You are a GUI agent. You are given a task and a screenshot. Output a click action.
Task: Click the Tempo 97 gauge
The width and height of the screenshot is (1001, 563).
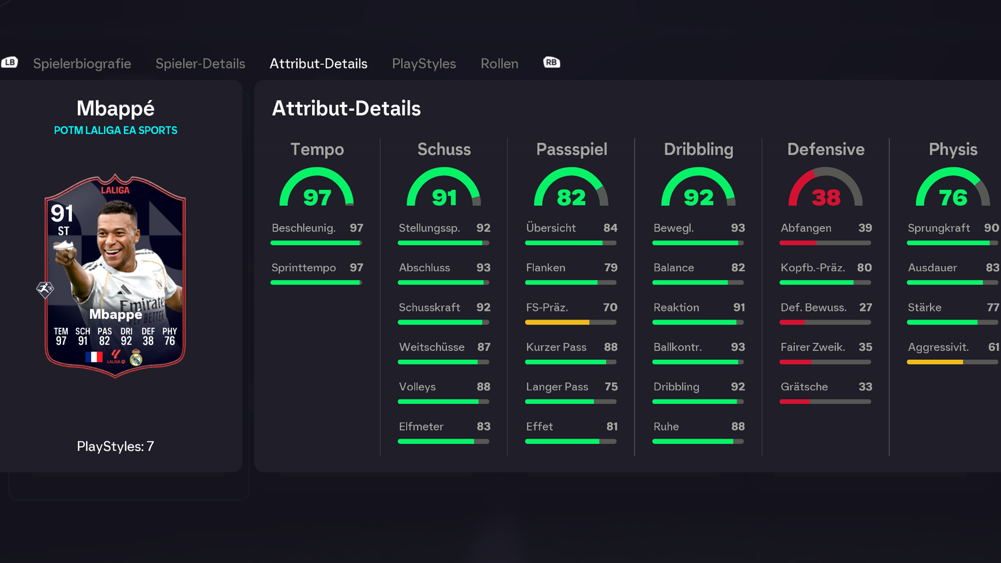tap(317, 188)
